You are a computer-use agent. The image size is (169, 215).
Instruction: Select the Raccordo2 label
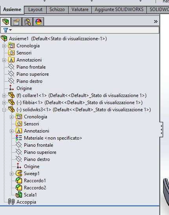tap(35, 188)
